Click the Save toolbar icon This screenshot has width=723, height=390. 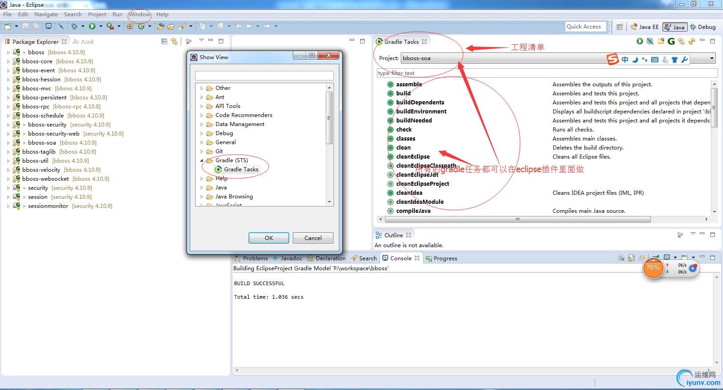click(x=26, y=26)
